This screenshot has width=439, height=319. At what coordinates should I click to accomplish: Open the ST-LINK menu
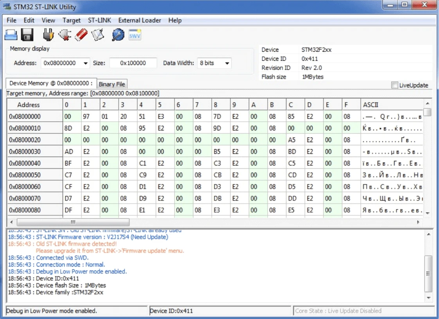pos(99,20)
